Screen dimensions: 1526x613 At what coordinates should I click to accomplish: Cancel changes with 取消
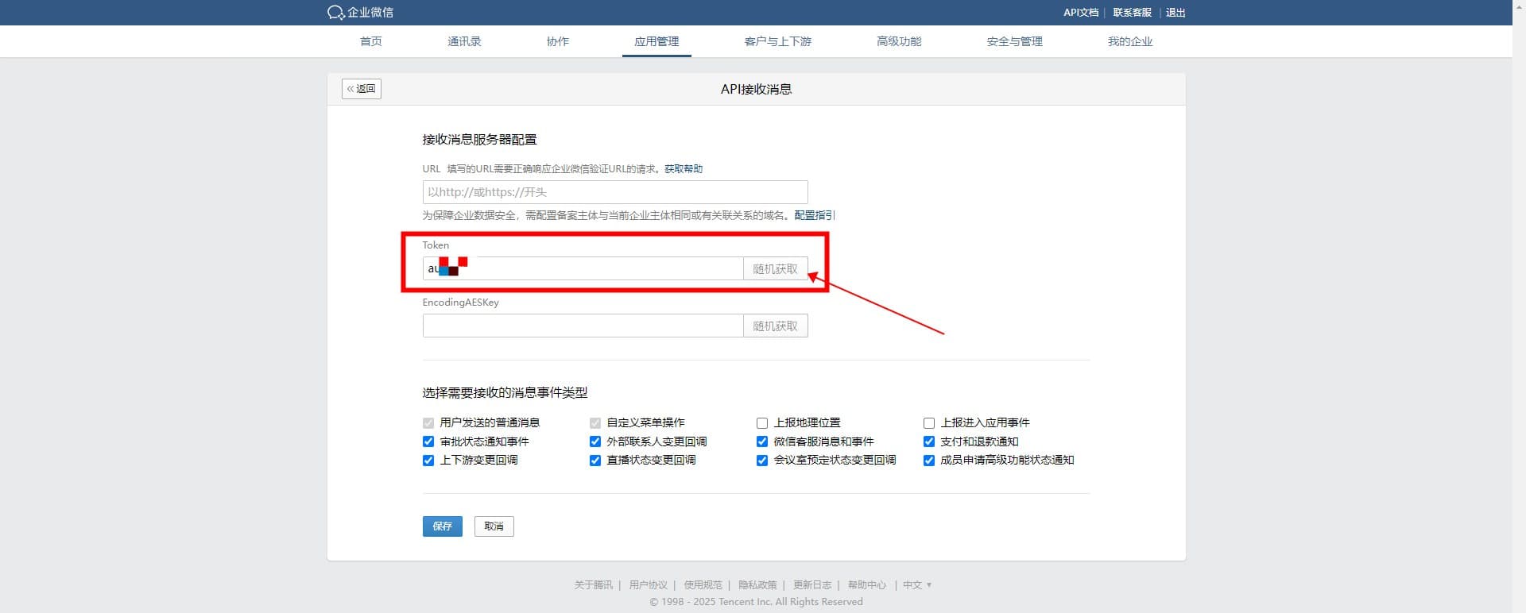pos(494,526)
